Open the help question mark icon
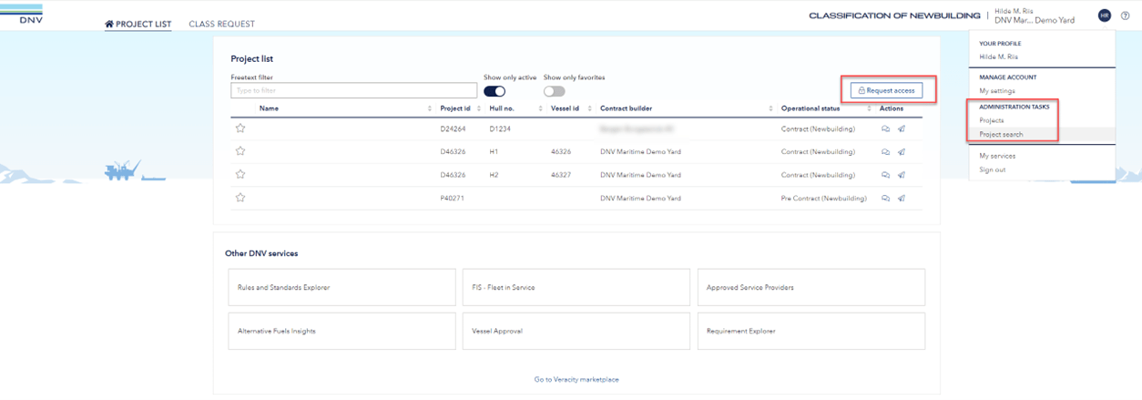This screenshot has height=400, width=1142. pos(1125,15)
